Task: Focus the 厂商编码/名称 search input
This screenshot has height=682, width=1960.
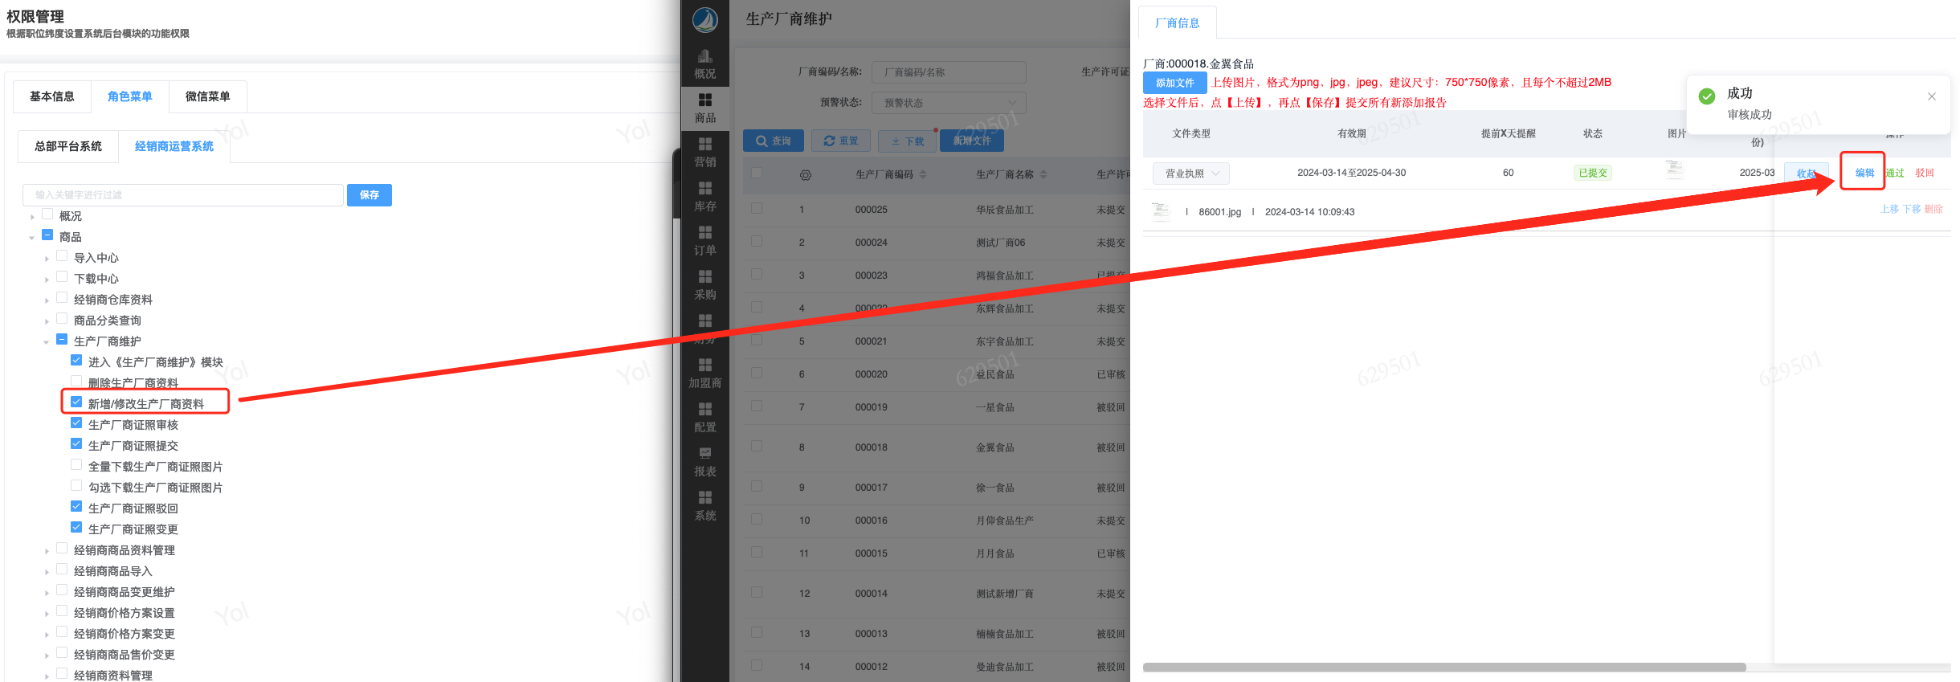Action: [949, 72]
